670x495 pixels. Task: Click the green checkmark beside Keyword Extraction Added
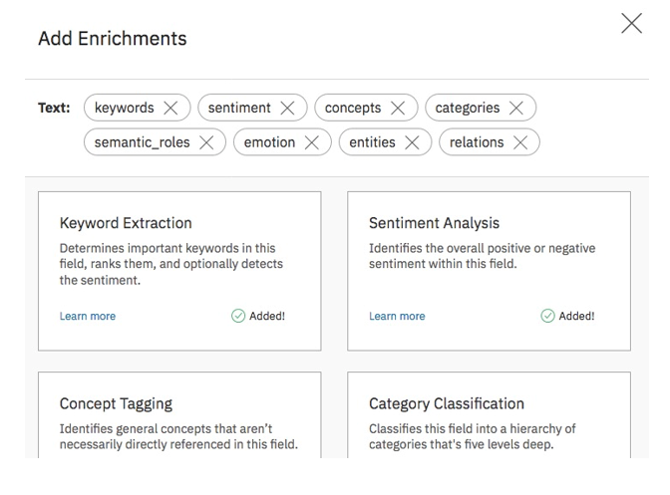[x=238, y=316]
